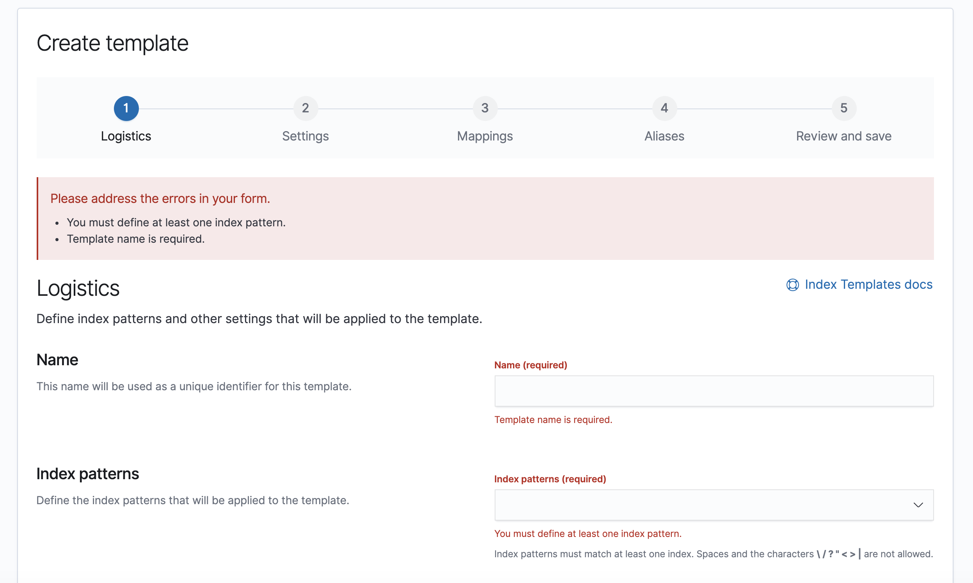Focus the template Name input field
Viewport: 973px width, 583px height.
pos(714,391)
